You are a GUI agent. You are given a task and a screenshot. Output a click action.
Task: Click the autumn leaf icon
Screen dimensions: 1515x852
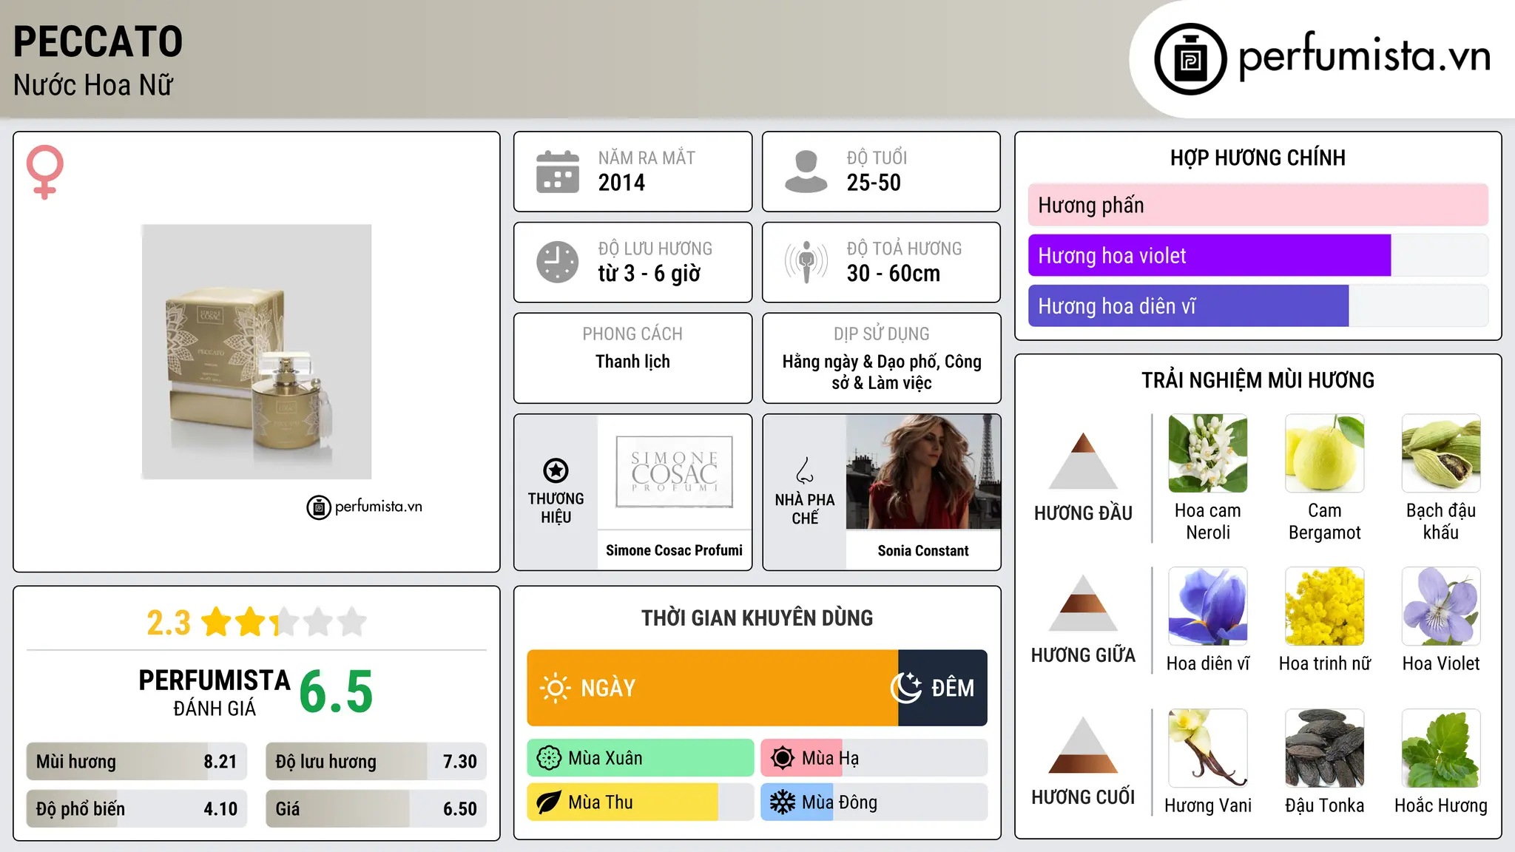(x=549, y=802)
